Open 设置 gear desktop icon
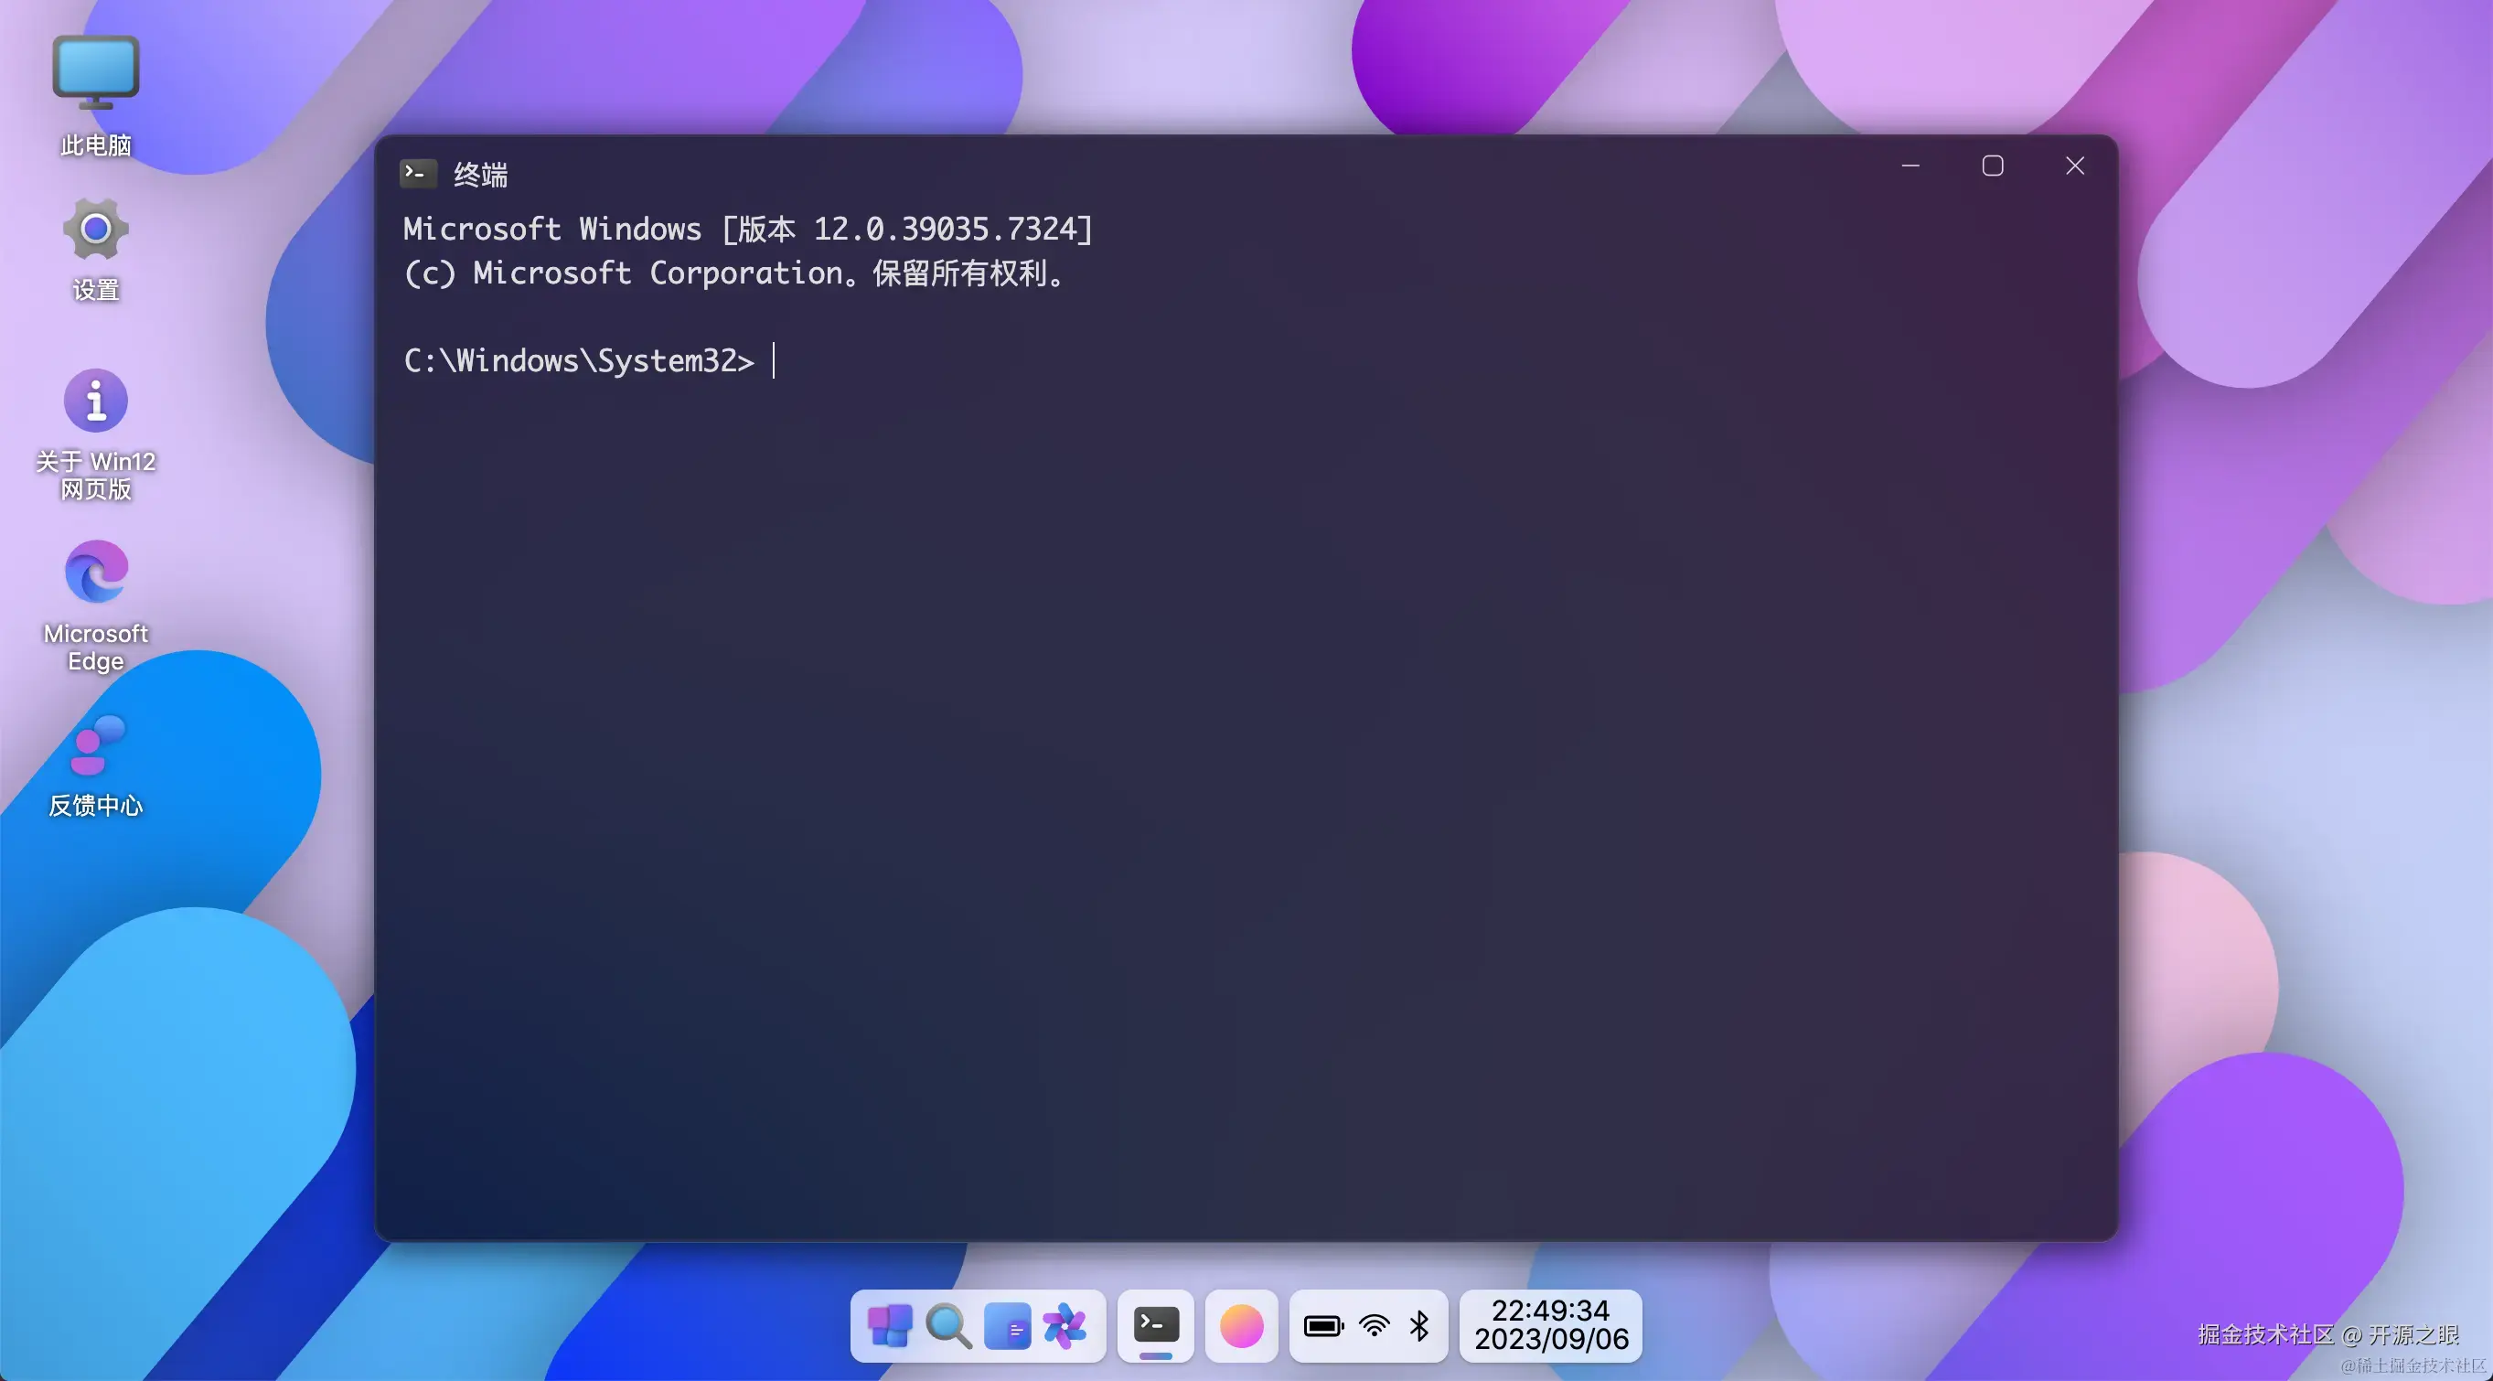 (x=96, y=249)
